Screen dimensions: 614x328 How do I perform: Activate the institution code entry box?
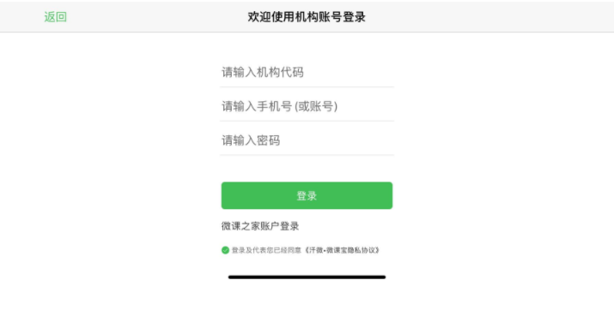(x=307, y=72)
